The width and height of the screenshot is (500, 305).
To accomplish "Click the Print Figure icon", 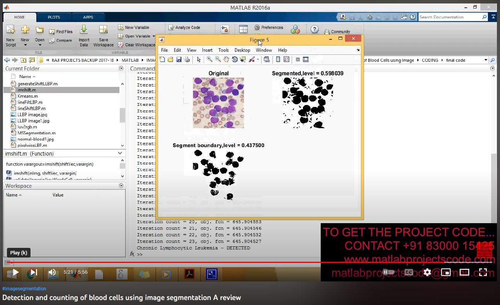I will (187, 59).
